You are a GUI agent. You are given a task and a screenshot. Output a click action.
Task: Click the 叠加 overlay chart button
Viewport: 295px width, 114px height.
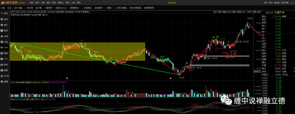click(225, 12)
